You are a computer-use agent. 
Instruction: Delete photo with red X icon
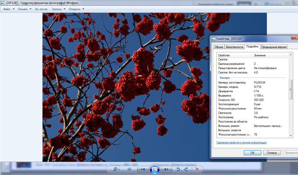point(197,169)
